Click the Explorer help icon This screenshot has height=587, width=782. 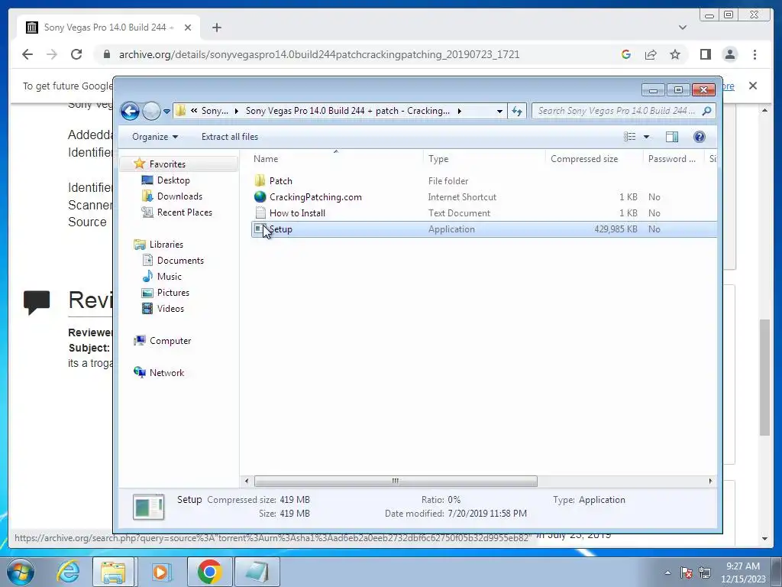[x=700, y=137]
